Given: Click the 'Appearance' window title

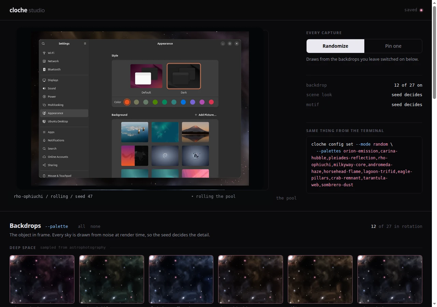Looking at the screenshot, I should click(x=165, y=44).
